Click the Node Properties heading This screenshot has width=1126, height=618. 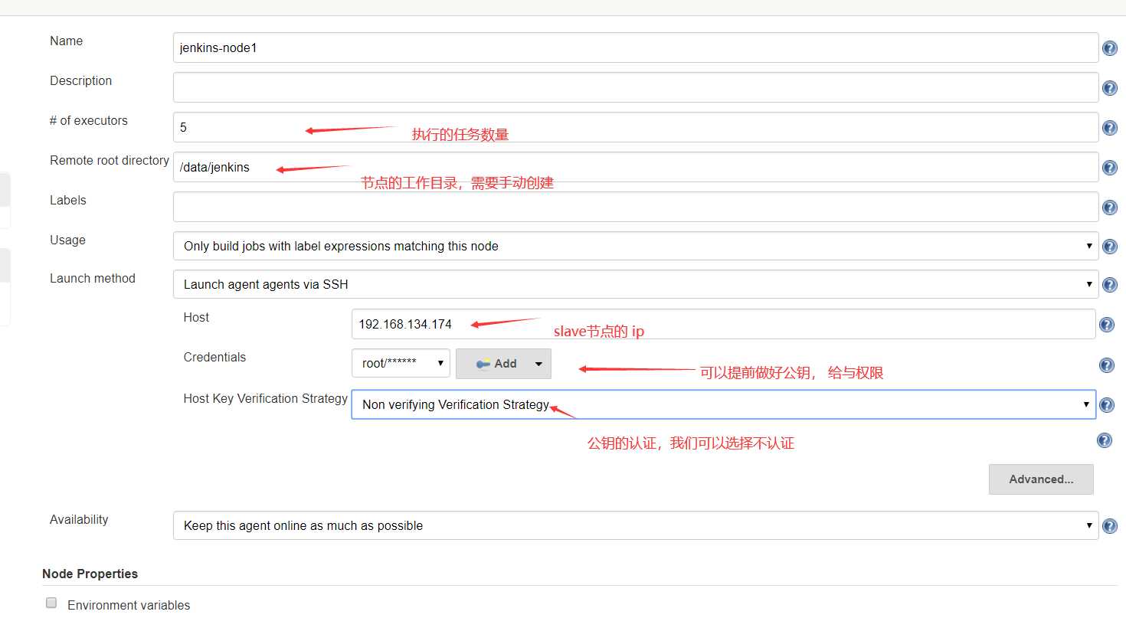tap(90, 574)
